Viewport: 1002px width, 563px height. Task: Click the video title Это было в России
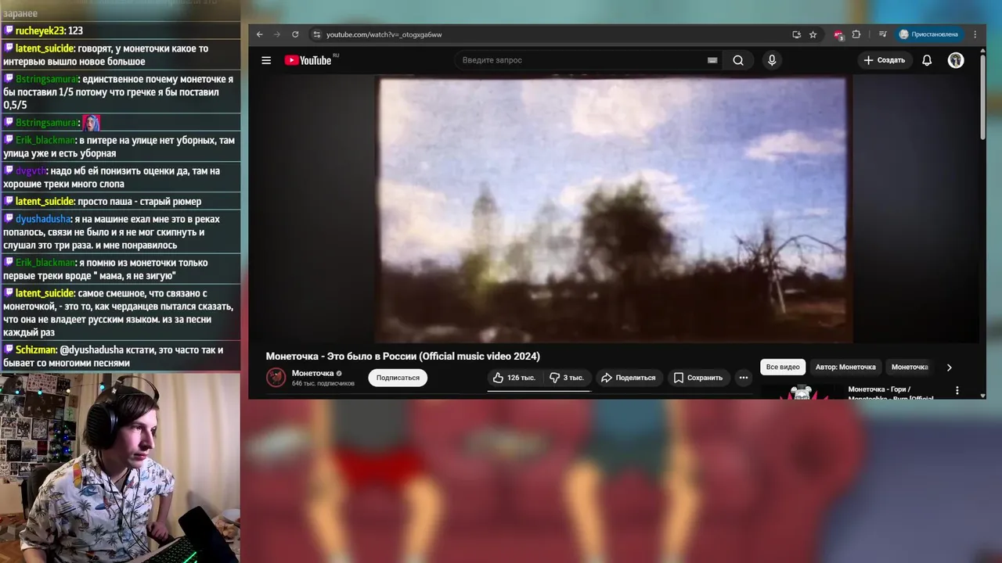pyautogui.click(x=402, y=356)
